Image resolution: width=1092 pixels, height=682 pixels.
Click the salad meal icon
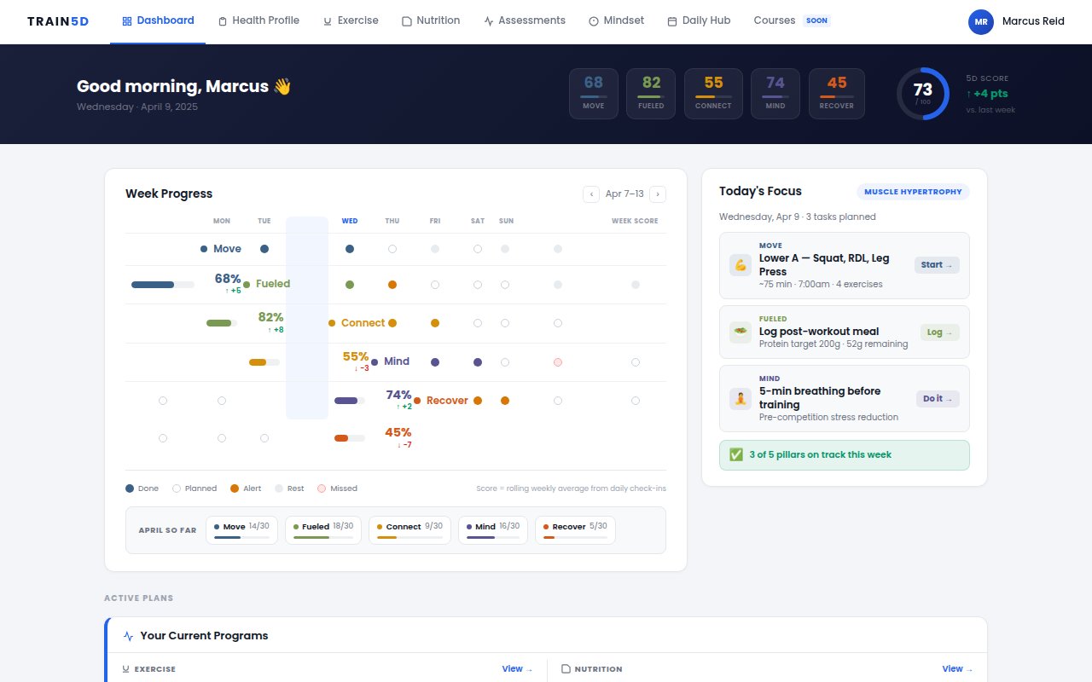pos(741,332)
